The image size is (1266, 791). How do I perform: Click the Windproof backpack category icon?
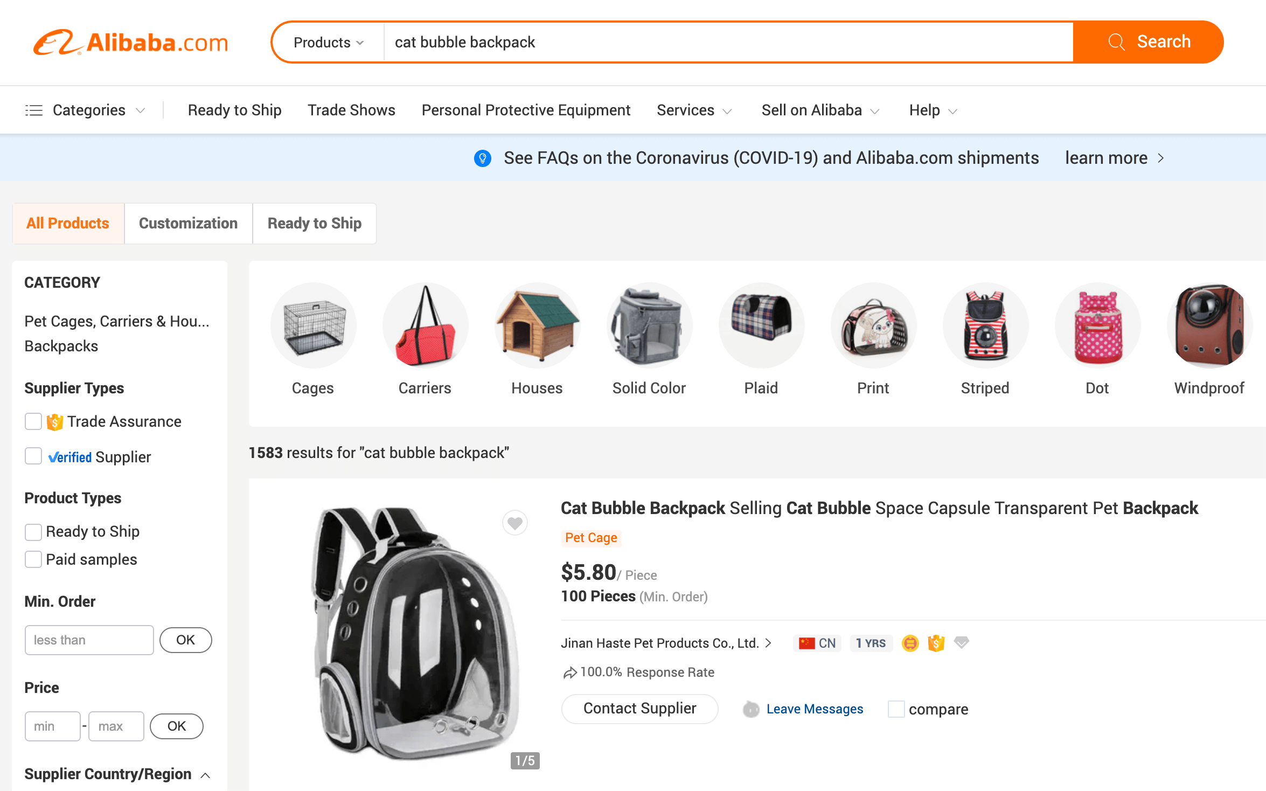point(1209,325)
